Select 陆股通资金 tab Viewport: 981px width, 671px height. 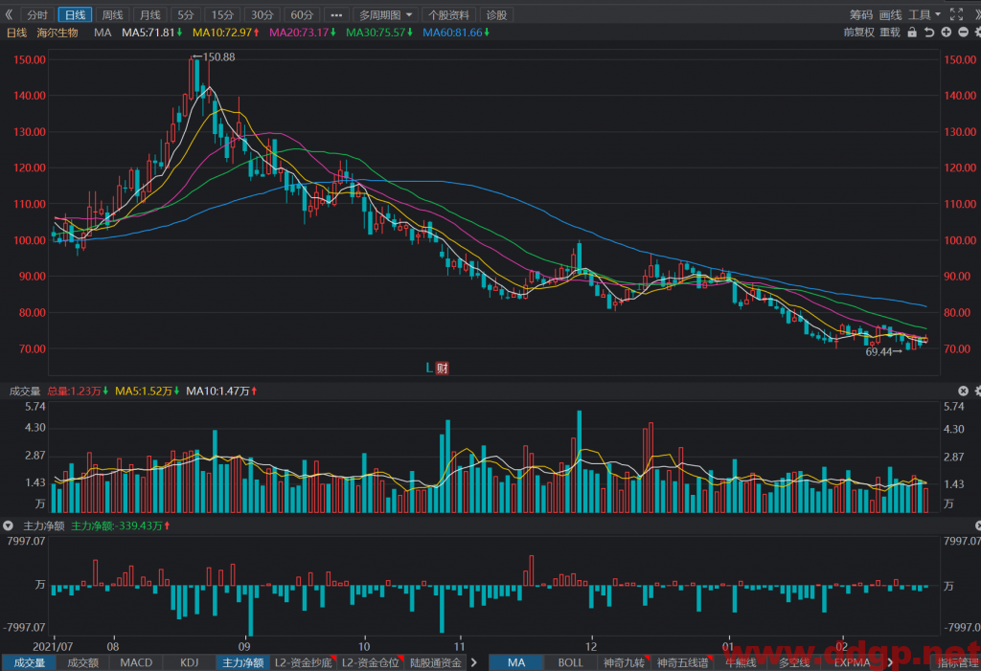click(436, 663)
